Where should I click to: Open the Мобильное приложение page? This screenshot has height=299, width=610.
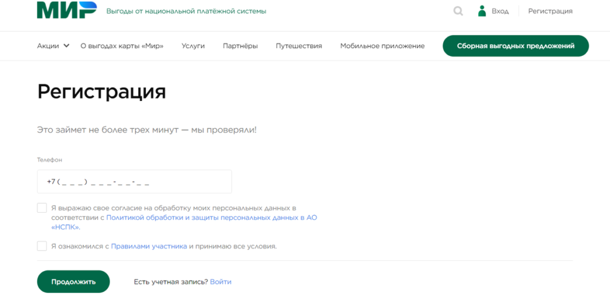click(382, 46)
